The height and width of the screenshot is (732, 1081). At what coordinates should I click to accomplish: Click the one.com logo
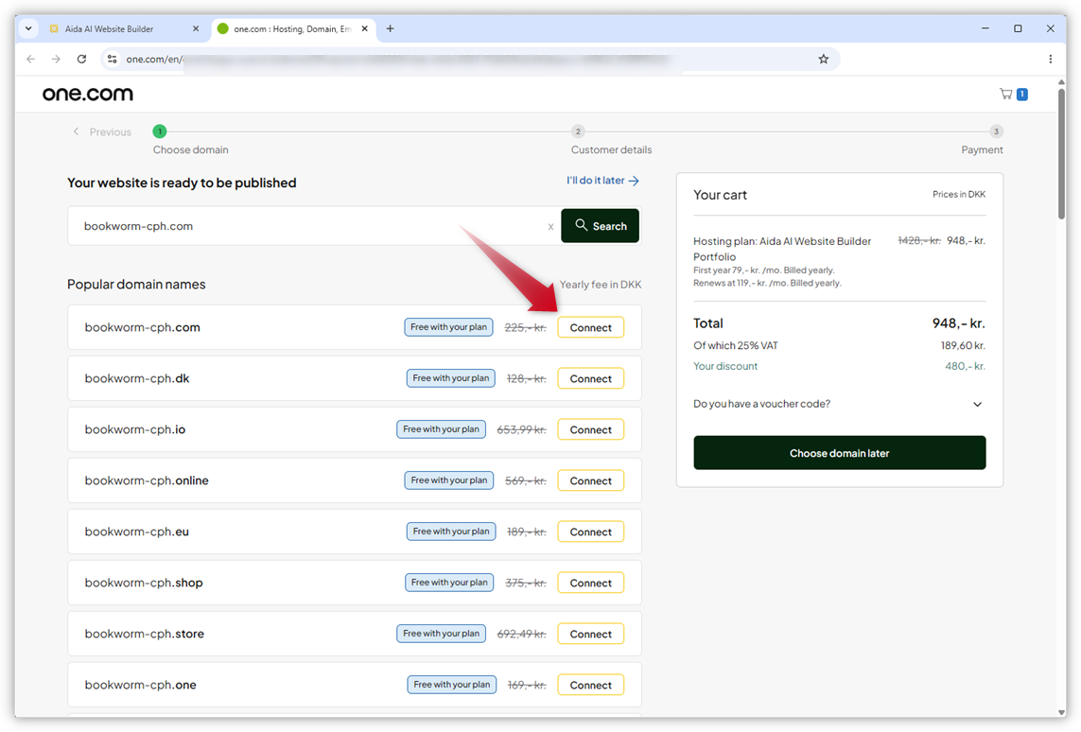88,94
